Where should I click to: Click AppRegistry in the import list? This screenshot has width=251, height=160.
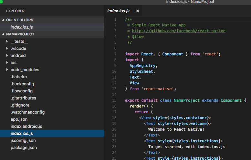(142, 66)
